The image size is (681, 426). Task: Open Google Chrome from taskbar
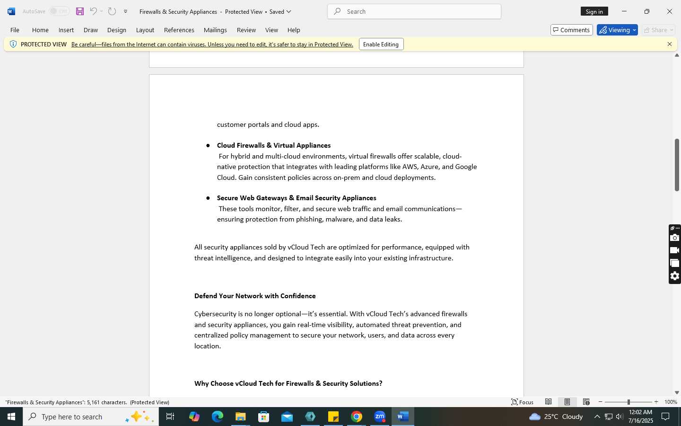click(357, 417)
